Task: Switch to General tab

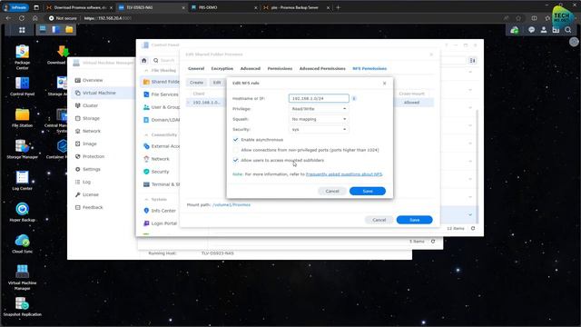Action: pos(196,69)
